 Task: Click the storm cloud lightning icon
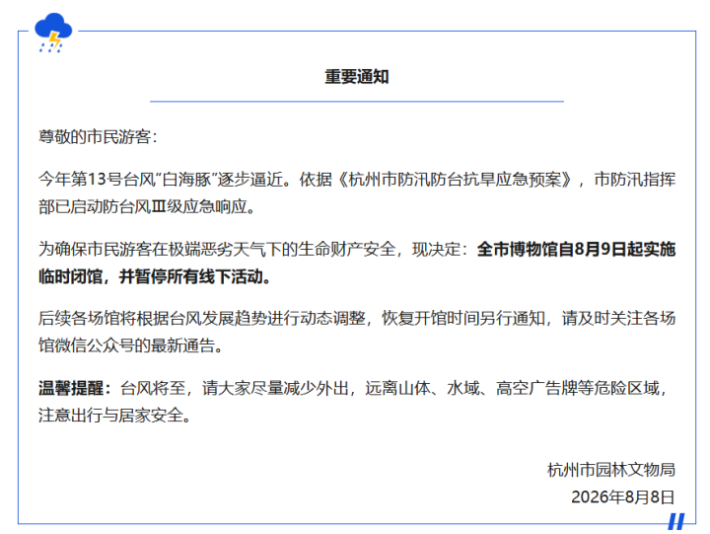point(53,33)
